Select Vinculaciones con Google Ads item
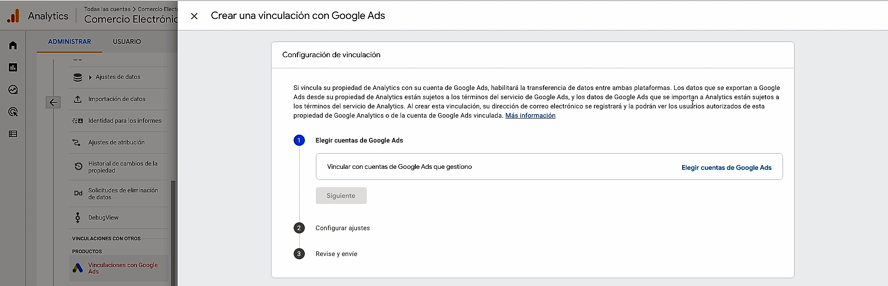 123,268
